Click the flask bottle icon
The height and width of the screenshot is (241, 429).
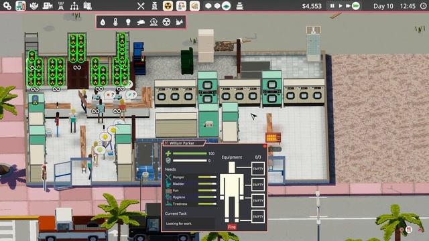154,6
